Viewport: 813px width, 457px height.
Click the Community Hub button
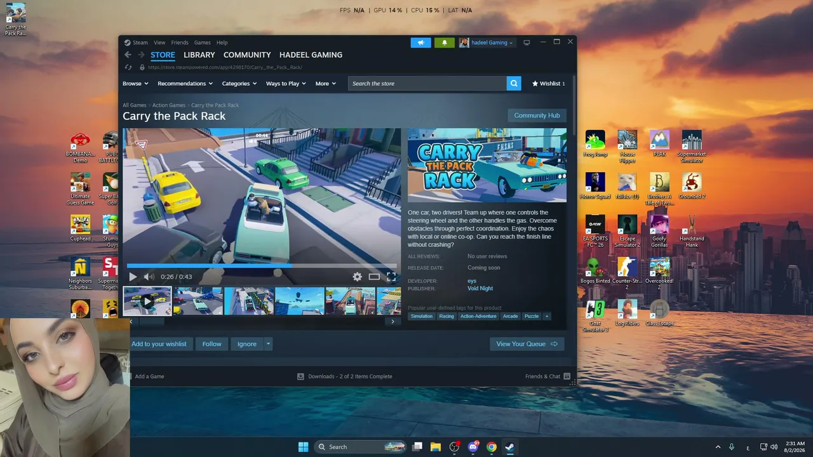tap(537, 116)
